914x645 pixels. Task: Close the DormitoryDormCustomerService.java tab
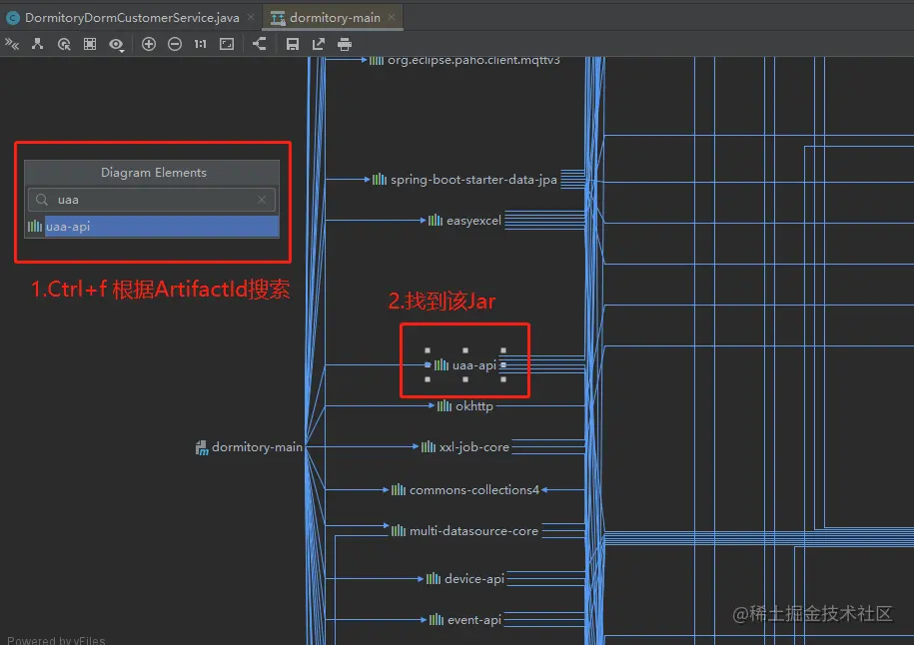[251, 17]
